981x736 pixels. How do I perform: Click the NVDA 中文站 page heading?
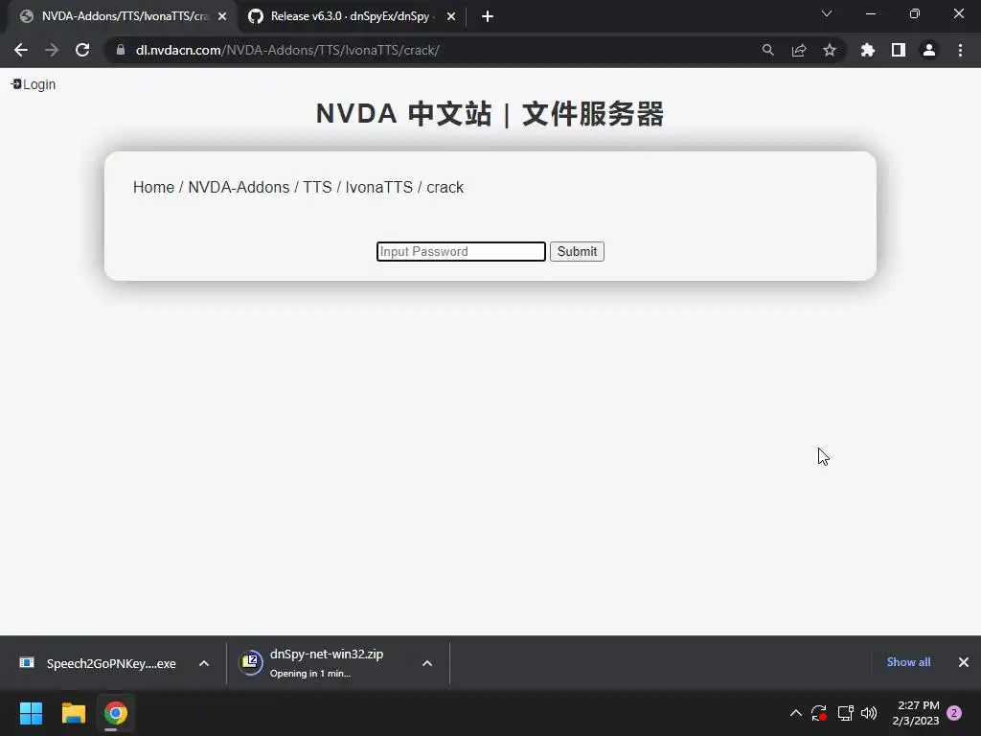[x=490, y=114]
